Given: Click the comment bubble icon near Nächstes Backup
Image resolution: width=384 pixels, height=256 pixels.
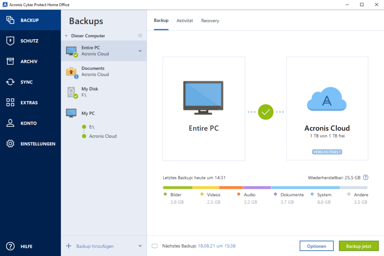Looking at the screenshot, I should point(154,246).
